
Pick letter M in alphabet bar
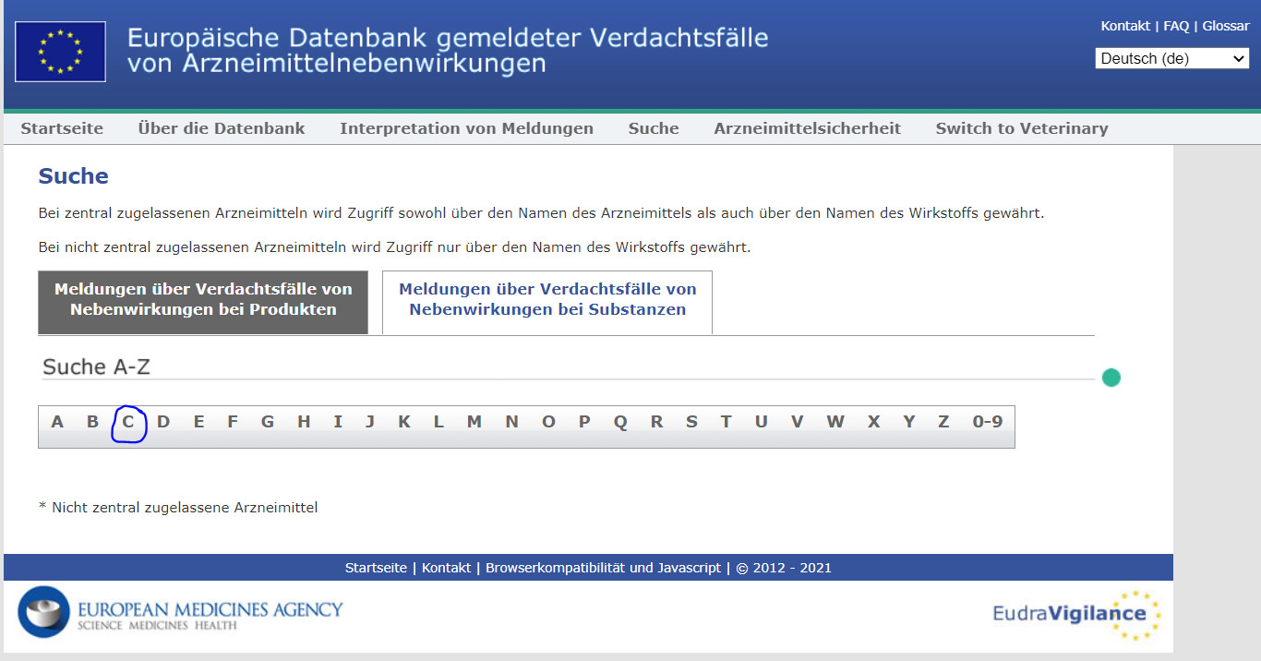(474, 422)
